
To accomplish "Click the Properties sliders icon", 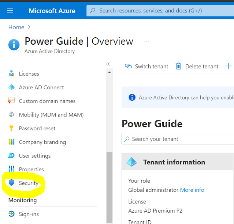I will (x=11, y=169).
